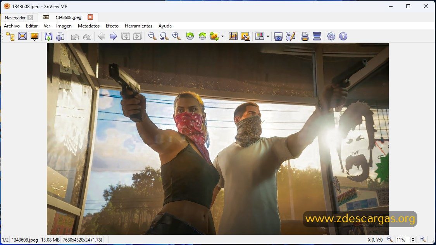Click the previous page icon
Image resolution: width=436 pixels, height=245 pixels.
126,36
